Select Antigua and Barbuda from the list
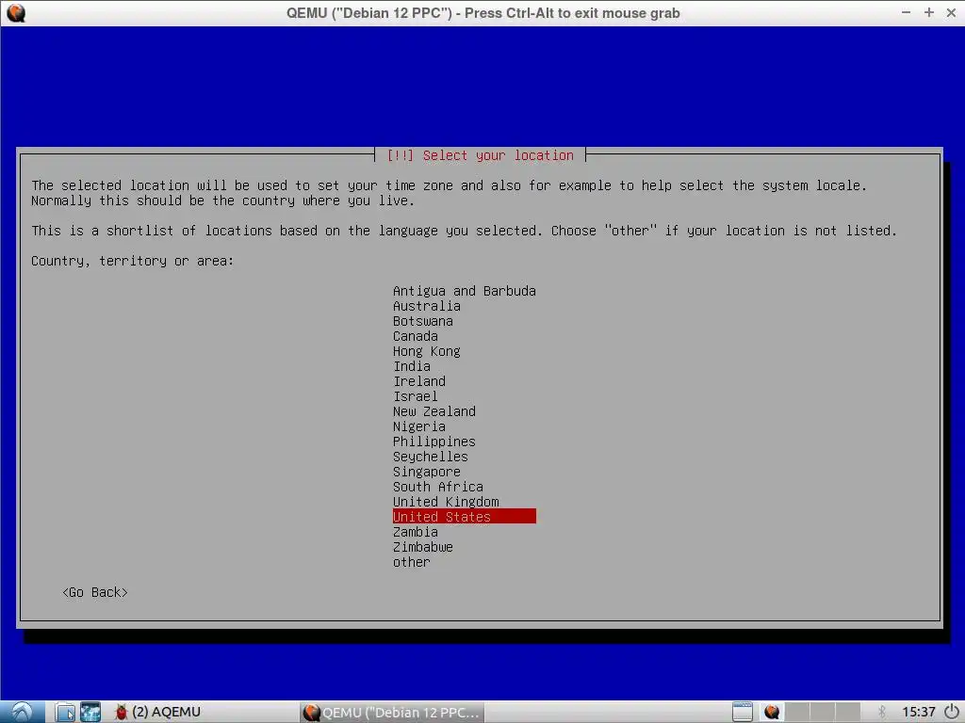965x723 pixels. (464, 291)
